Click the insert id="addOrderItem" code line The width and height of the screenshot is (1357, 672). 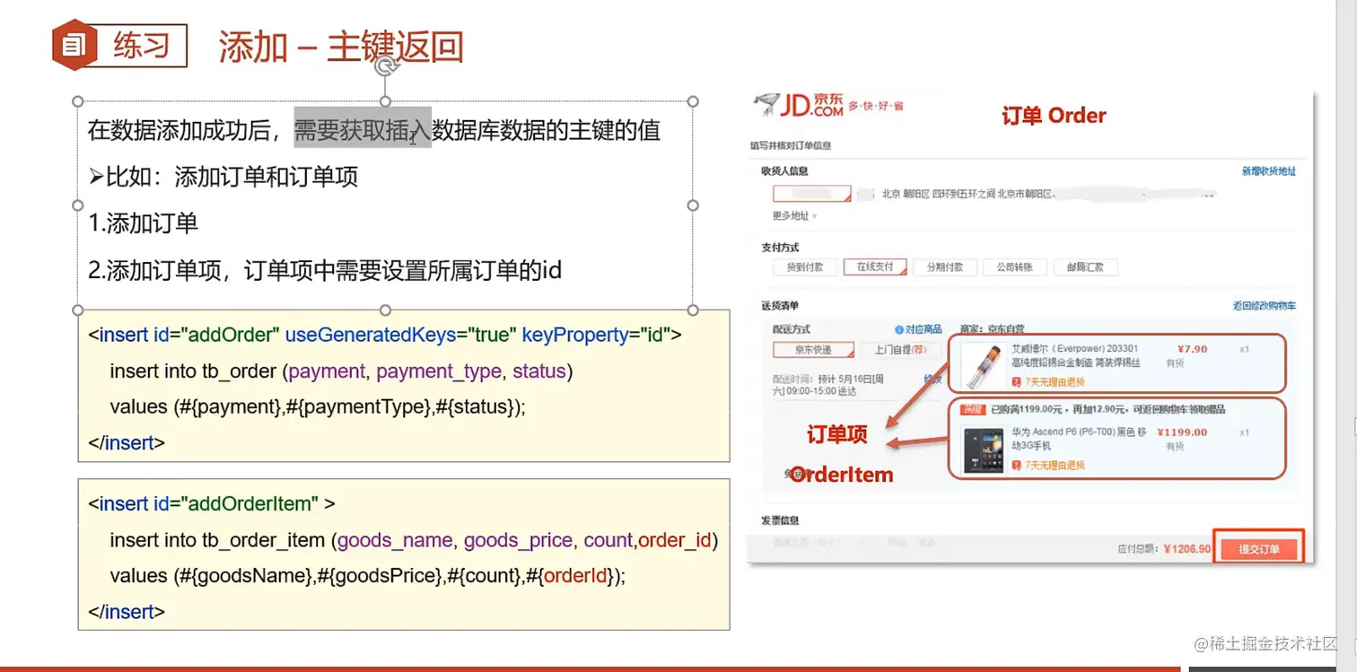(212, 503)
